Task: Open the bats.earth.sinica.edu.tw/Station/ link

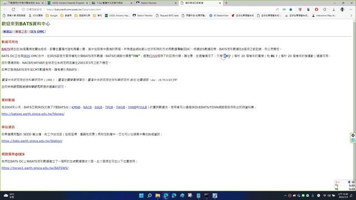Action: [x=32, y=141]
